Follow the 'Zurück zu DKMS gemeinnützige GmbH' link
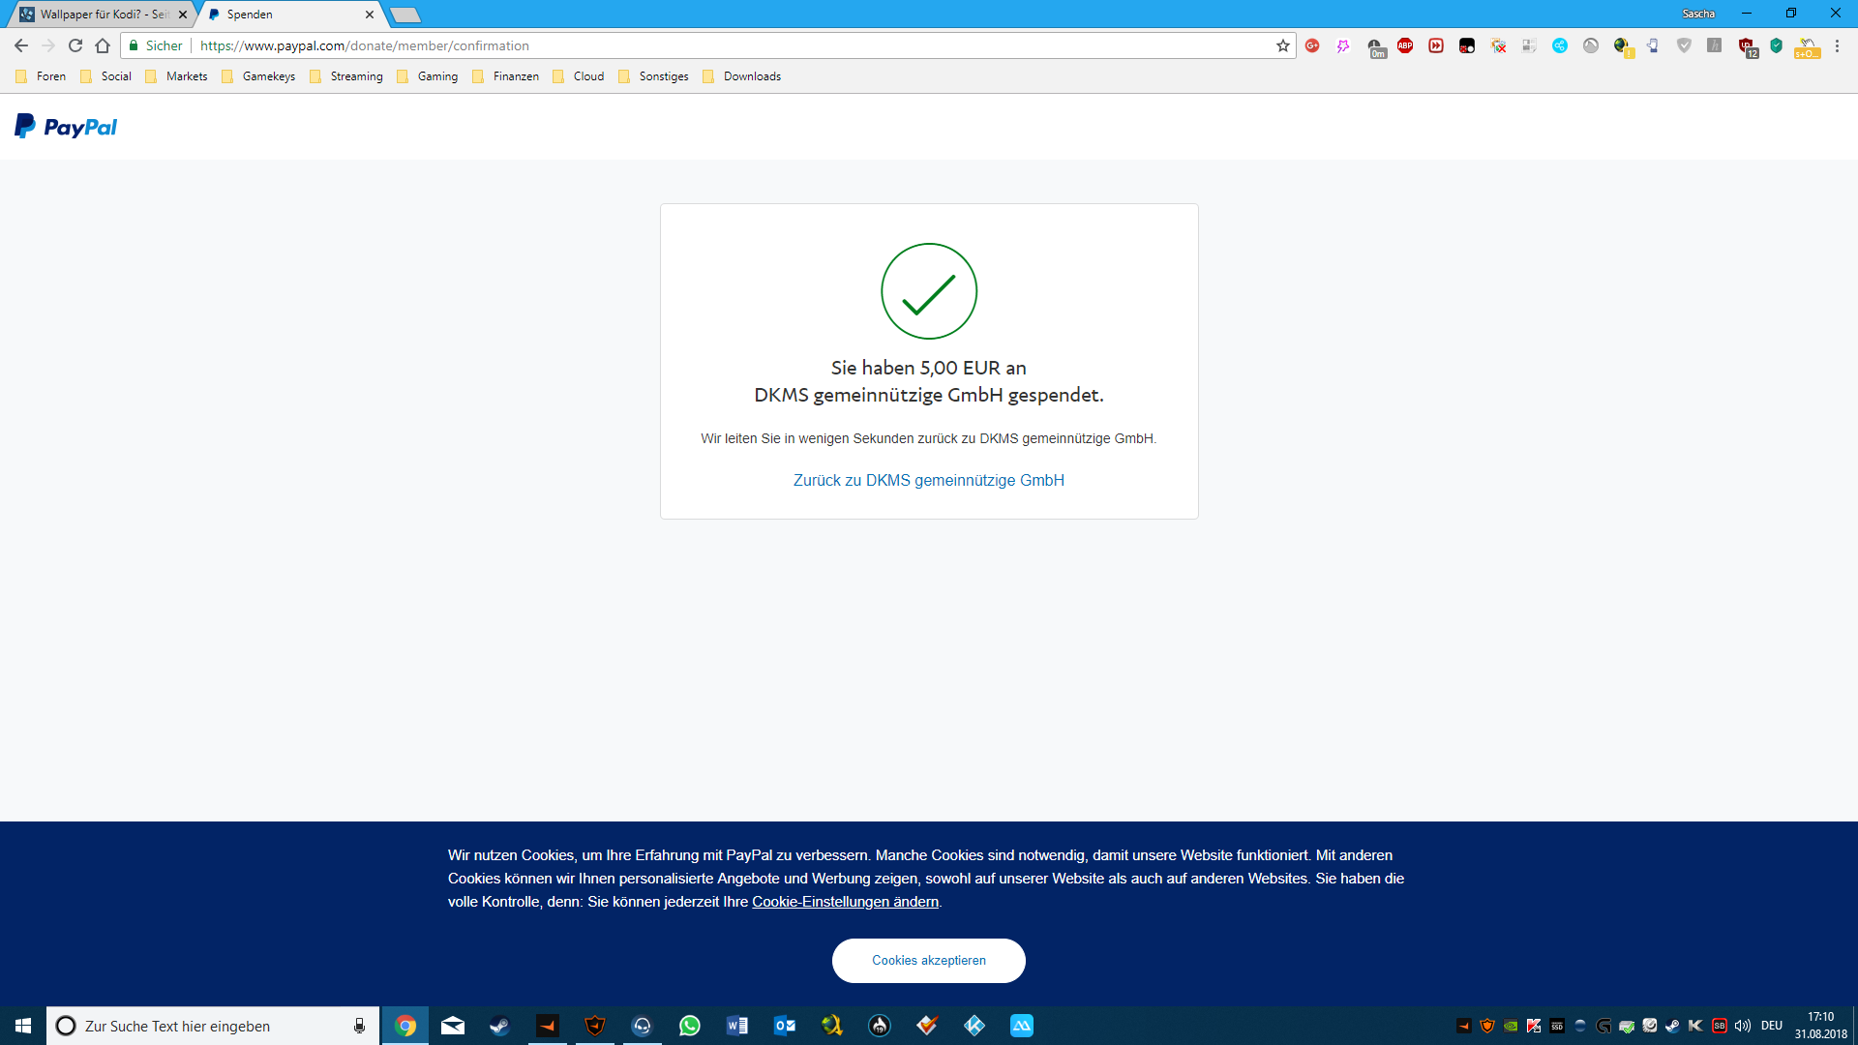 pos(928,480)
